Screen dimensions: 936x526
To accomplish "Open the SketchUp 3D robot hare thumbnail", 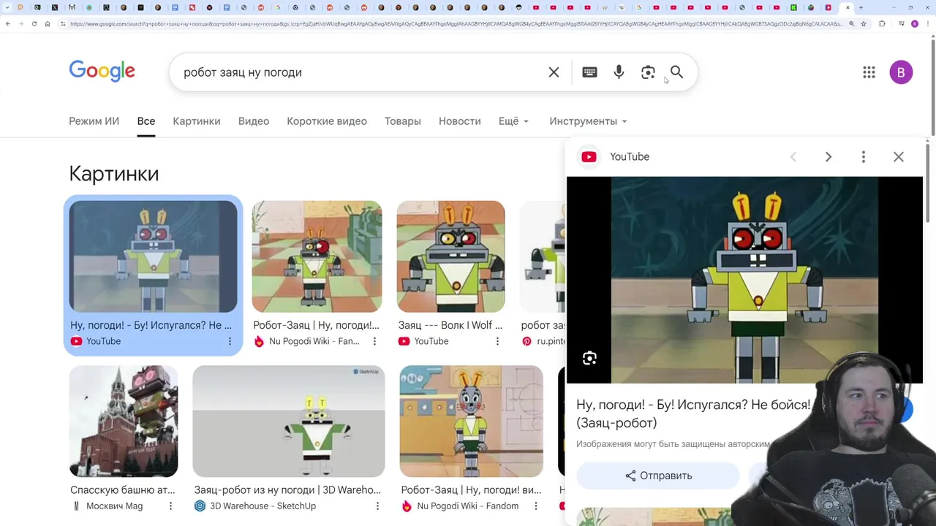I will pyautogui.click(x=289, y=422).
